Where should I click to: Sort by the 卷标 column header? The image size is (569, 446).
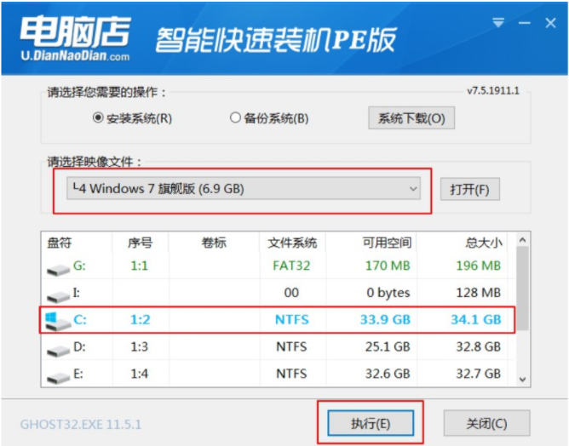coord(214,243)
